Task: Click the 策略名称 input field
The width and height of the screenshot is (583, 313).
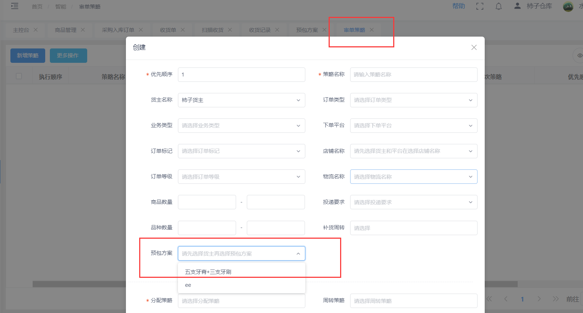Action: 414,75
